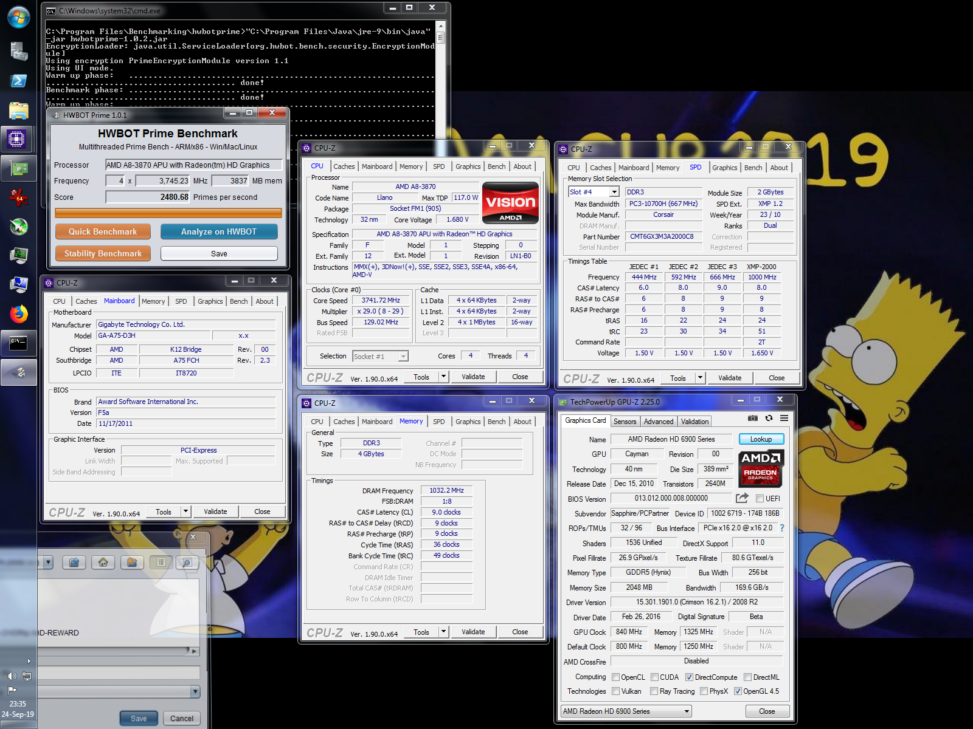
Task: Open the Windows Start orb
Action: (x=18, y=17)
